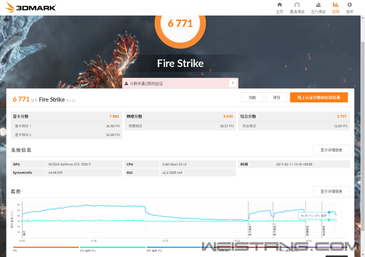
Task: Select 显卡测试 1 36.90 FPS row
Action: [x=66, y=126]
